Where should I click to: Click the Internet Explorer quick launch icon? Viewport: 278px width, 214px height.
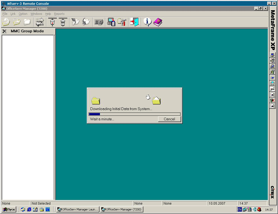pyautogui.click(x=29, y=209)
